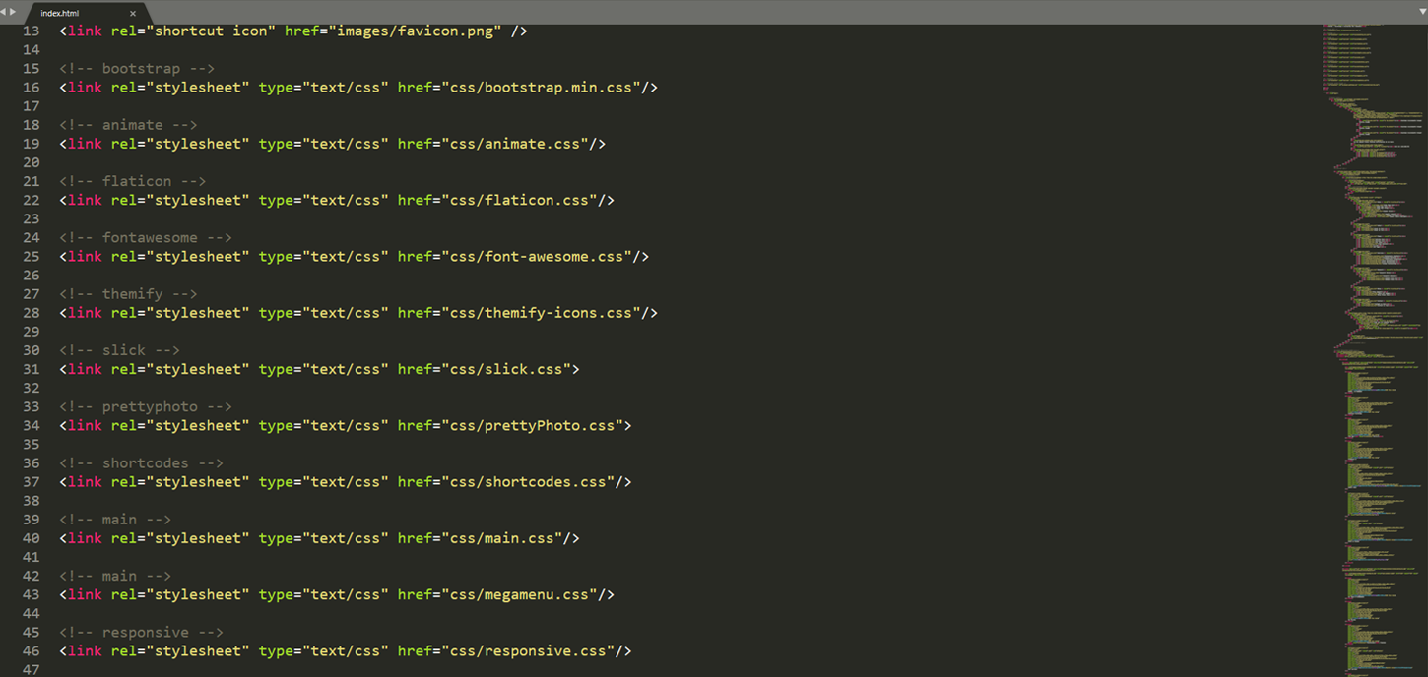
Task: Click empty line number 14
Action: coord(31,50)
